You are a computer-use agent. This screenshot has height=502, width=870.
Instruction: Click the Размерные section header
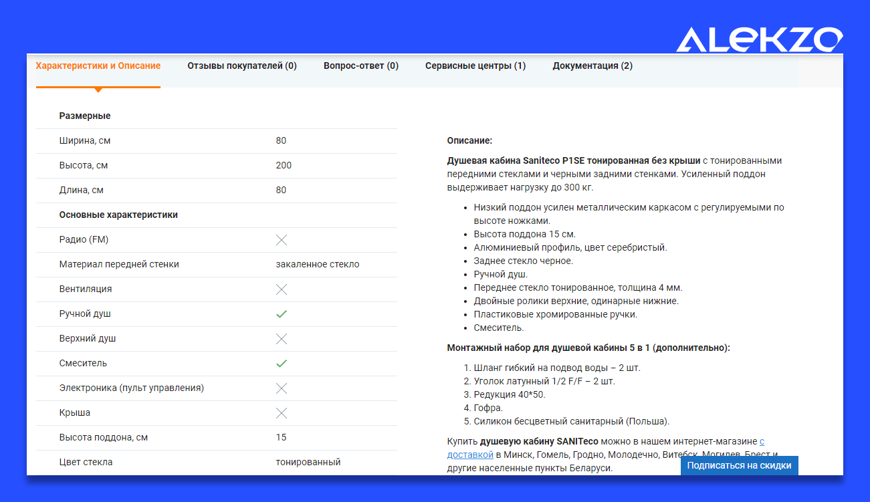(x=85, y=116)
